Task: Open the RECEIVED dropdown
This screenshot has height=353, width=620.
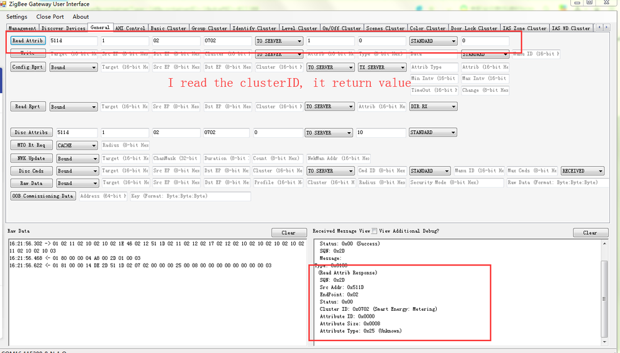Action: coord(583,171)
